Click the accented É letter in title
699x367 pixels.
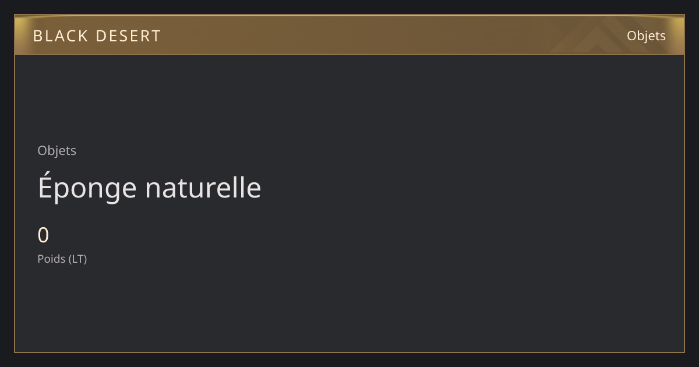click(x=45, y=186)
